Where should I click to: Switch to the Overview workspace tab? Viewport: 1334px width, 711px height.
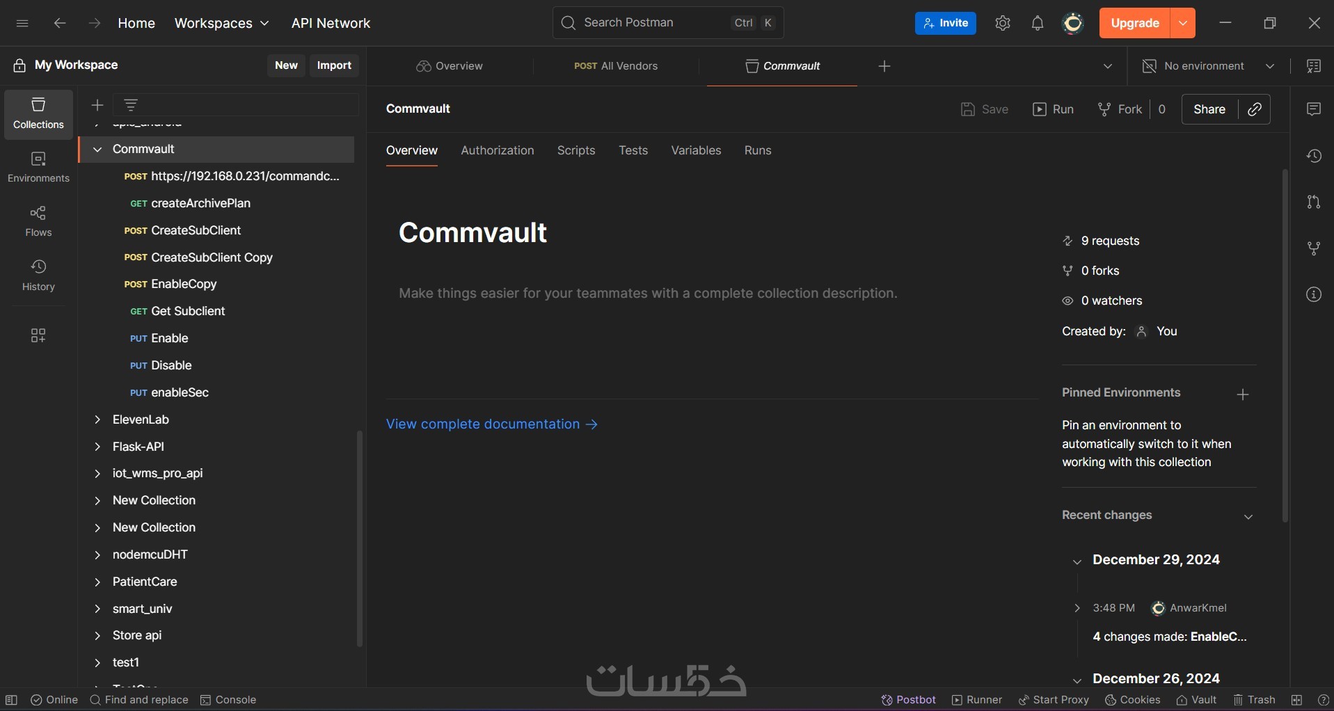pos(450,66)
